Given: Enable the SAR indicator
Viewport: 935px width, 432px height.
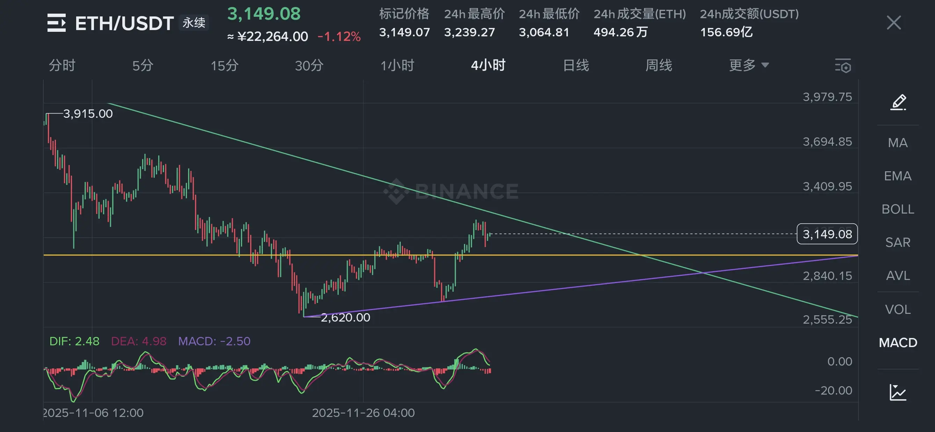Looking at the screenshot, I should coord(898,242).
